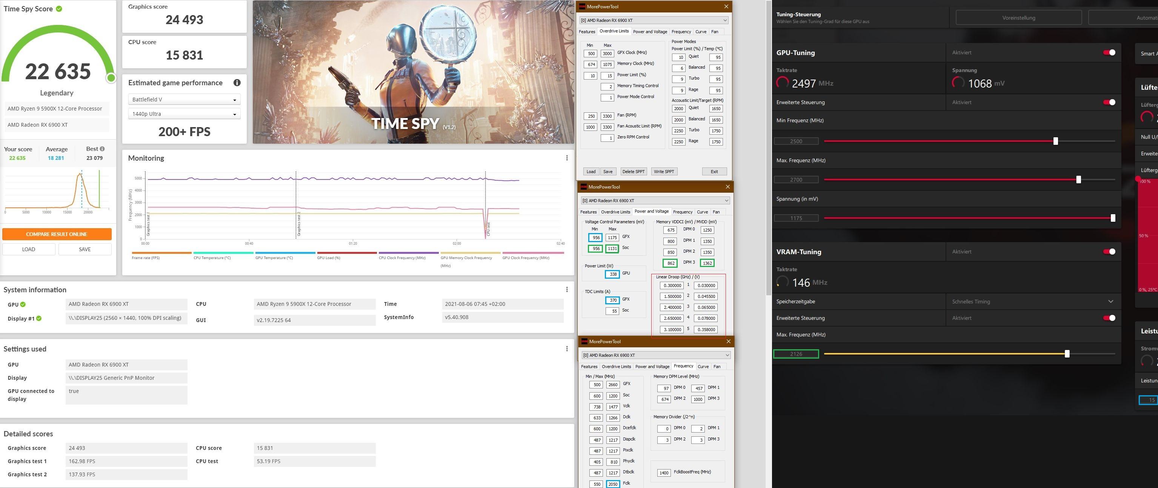Image resolution: width=1158 pixels, height=488 pixels.
Task: Open Features tab in Overdrive Limits MorePowerTool window
Action: pos(587,31)
